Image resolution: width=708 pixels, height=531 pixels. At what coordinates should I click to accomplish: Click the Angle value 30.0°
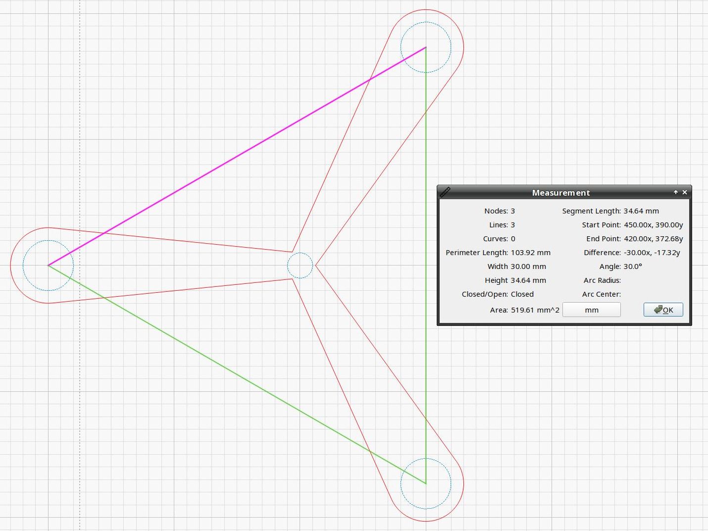coord(633,266)
